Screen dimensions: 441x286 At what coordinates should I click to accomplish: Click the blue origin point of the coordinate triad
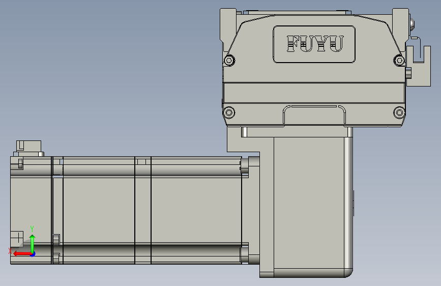[x=33, y=254]
